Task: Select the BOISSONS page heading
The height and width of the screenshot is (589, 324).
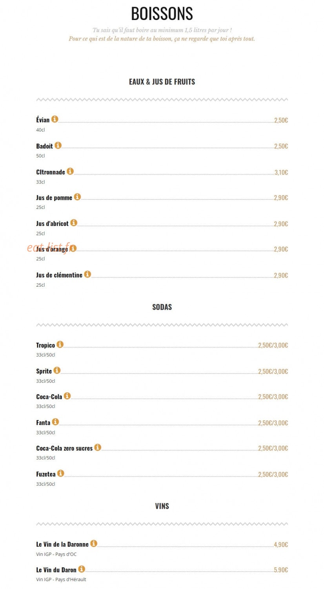Action: [x=162, y=14]
